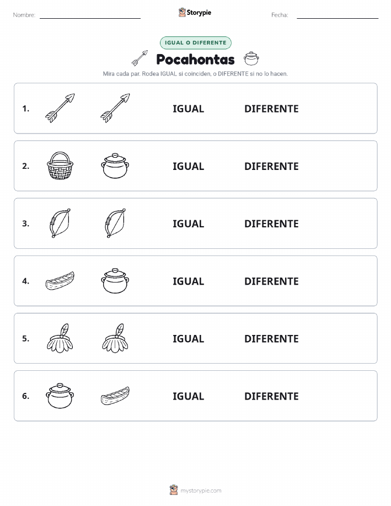Click the second feather headdress in row 5
Screen dimensions: 391x506
click(x=115, y=338)
